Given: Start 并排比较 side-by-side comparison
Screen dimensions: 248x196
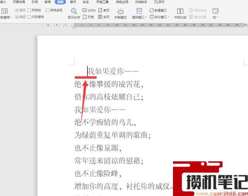Looking at the screenshot, I should point(180,14).
